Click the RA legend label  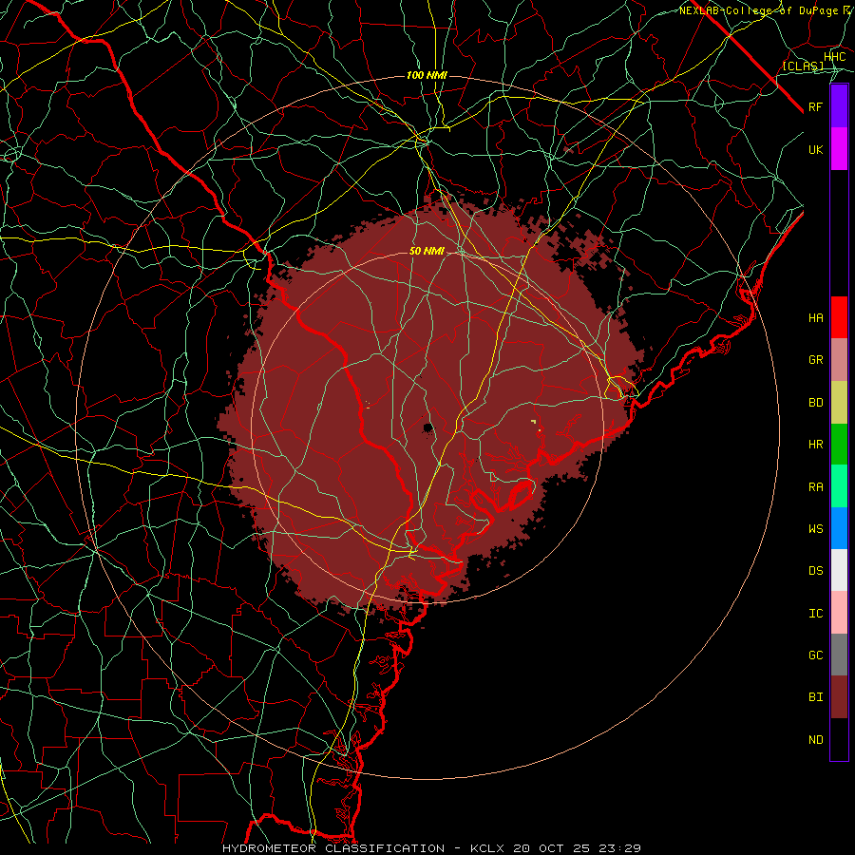[816, 487]
